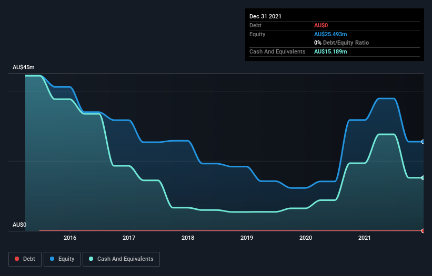Click the 0% Debt/Equity Ratio text

(x=341, y=43)
